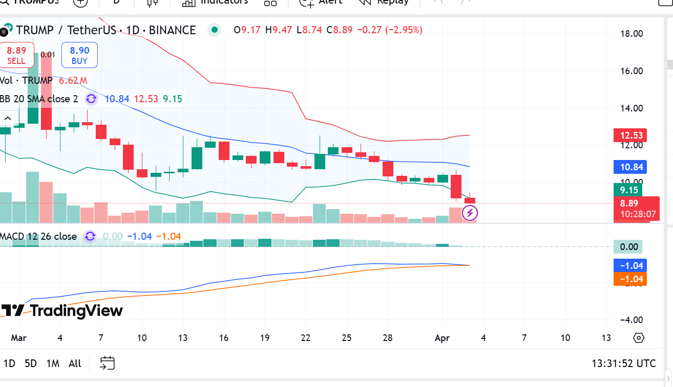Click the green 9.15 lower band label
This screenshot has height=387, width=673.
click(x=628, y=190)
